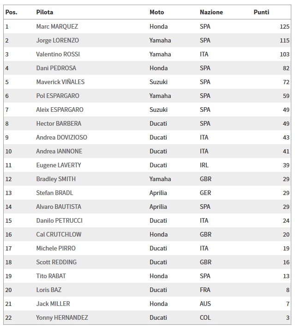
Task: Select Jack MILLER's name in the table
Action: (x=53, y=304)
